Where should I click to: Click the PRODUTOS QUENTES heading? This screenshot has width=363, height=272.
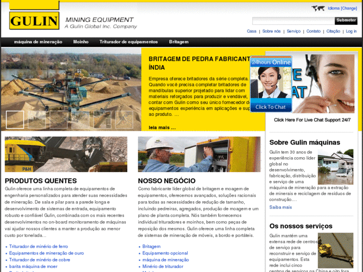41,181
